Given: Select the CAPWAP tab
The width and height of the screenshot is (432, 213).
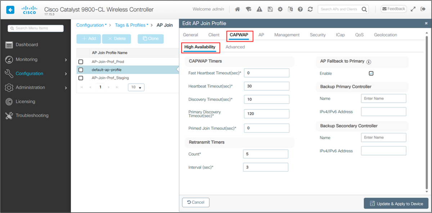Looking at the screenshot, I should pyautogui.click(x=239, y=35).
